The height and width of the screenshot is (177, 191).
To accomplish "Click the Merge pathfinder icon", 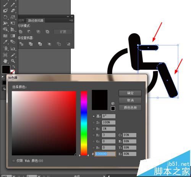I will pyautogui.click(x=40, y=44).
